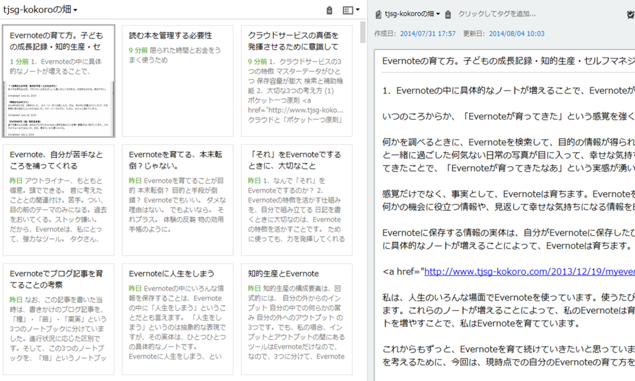The width and height of the screenshot is (635, 381).
Task: Open the note 「それ」をEvernoteですることときに、大切なこと
Action: (x=296, y=200)
